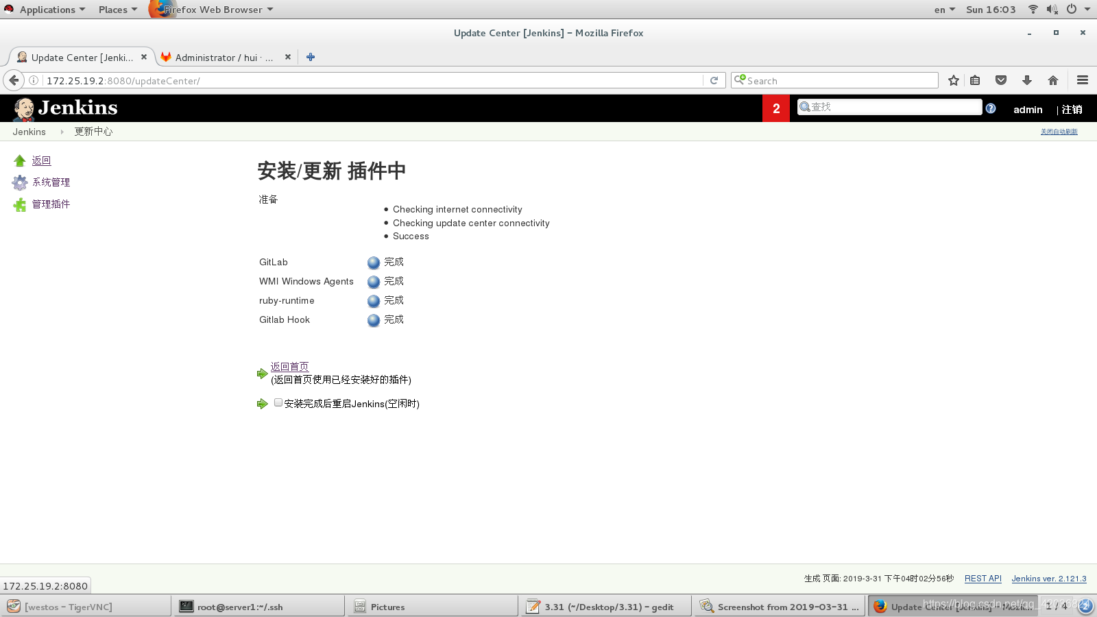The image size is (1097, 617).
Task: Click the blue status ball for GitLab
Action: pos(374,263)
